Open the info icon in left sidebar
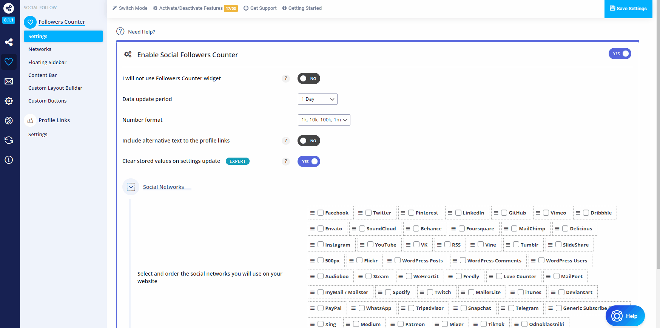The image size is (660, 328). click(x=9, y=160)
